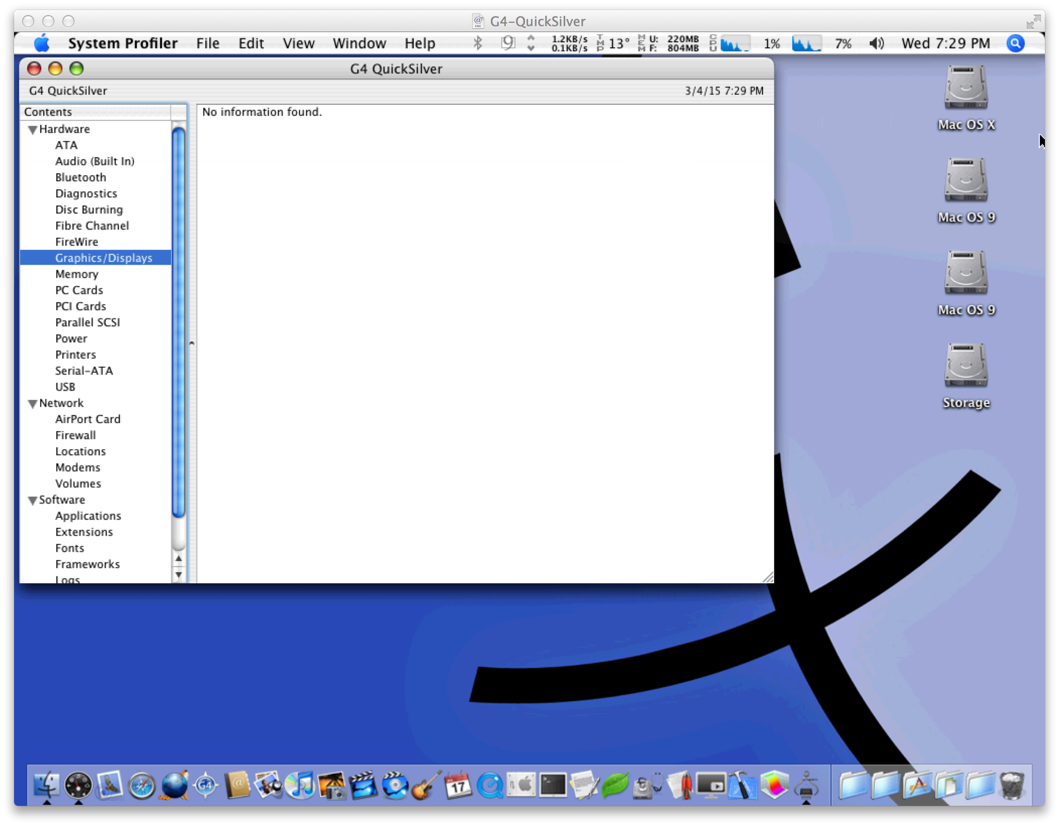This screenshot has width=1059, height=826.
Task: Launch the green leaf app in dock
Action: tap(616, 785)
